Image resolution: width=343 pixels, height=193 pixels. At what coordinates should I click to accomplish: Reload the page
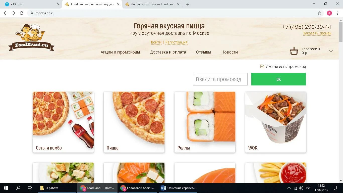point(22,13)
